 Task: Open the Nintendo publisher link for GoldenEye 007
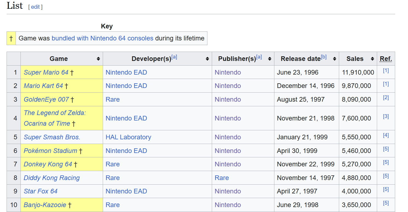tap(228, 99)
